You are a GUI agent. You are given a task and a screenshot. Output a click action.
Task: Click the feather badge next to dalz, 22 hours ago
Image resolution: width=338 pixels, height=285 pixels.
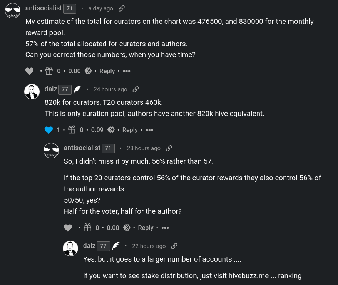(116, 246)
